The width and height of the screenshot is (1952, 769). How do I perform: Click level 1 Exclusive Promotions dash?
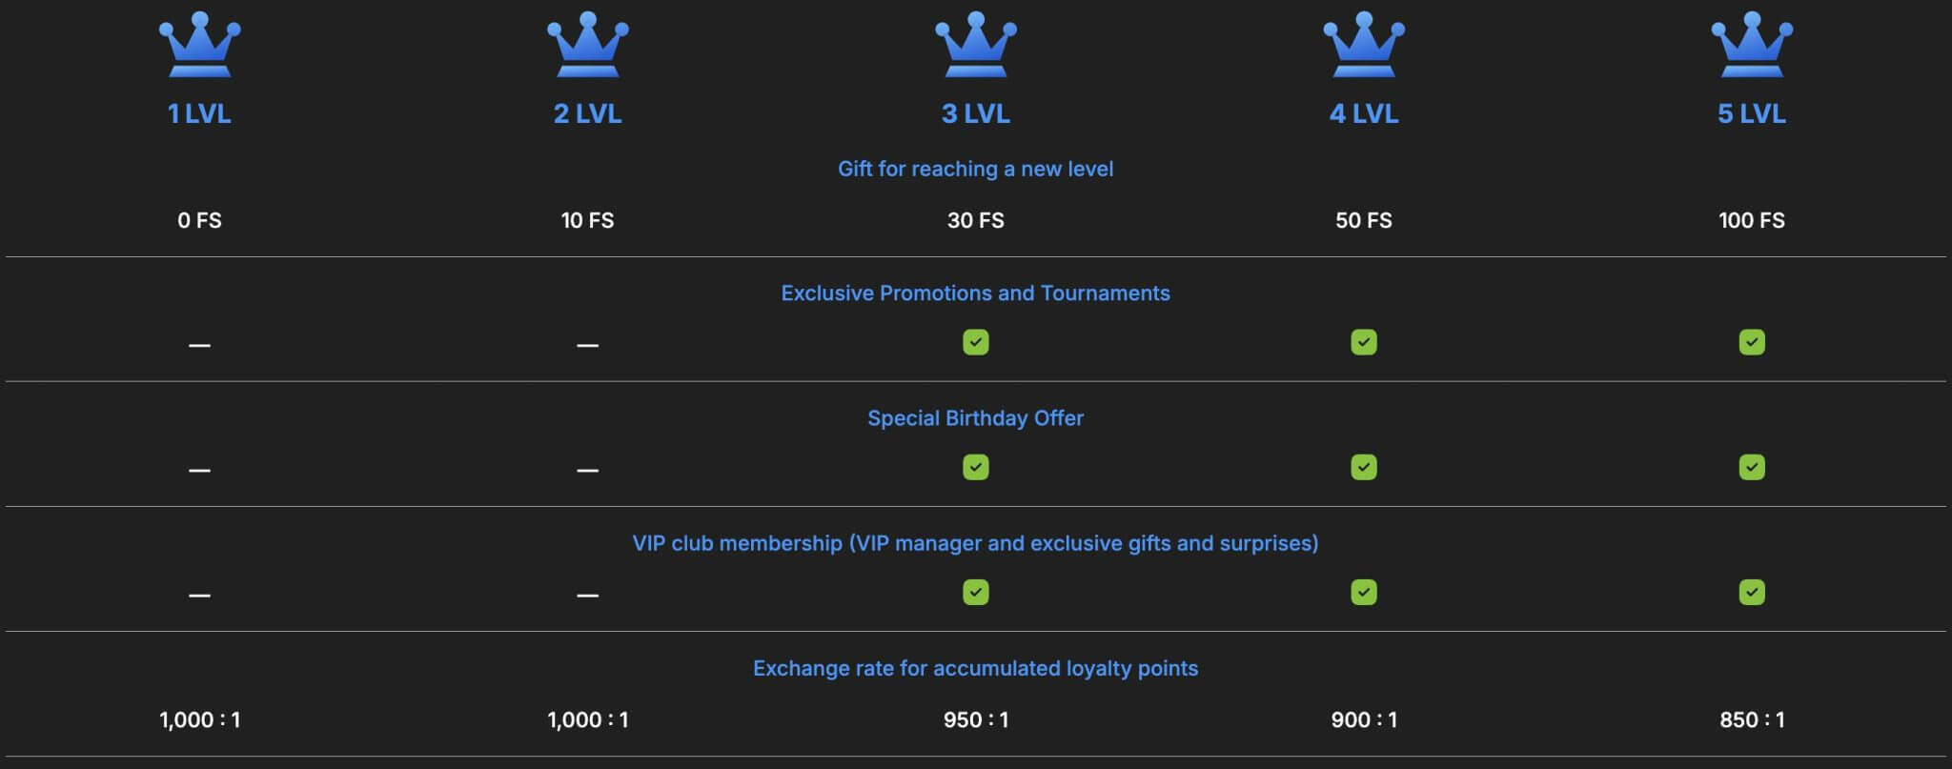pyautogui.click(x=199, y=345)
